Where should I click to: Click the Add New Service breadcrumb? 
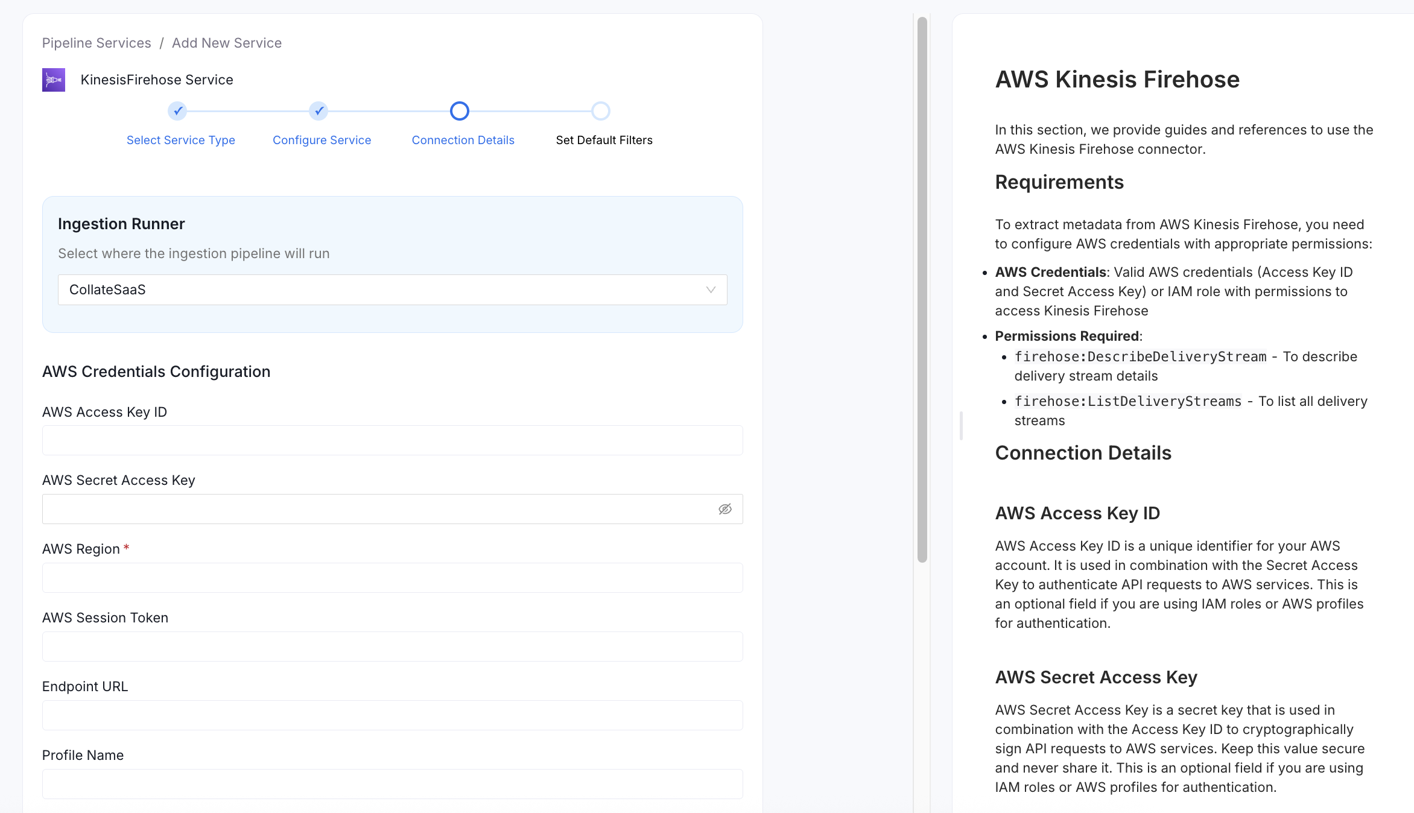click(226, 42)
